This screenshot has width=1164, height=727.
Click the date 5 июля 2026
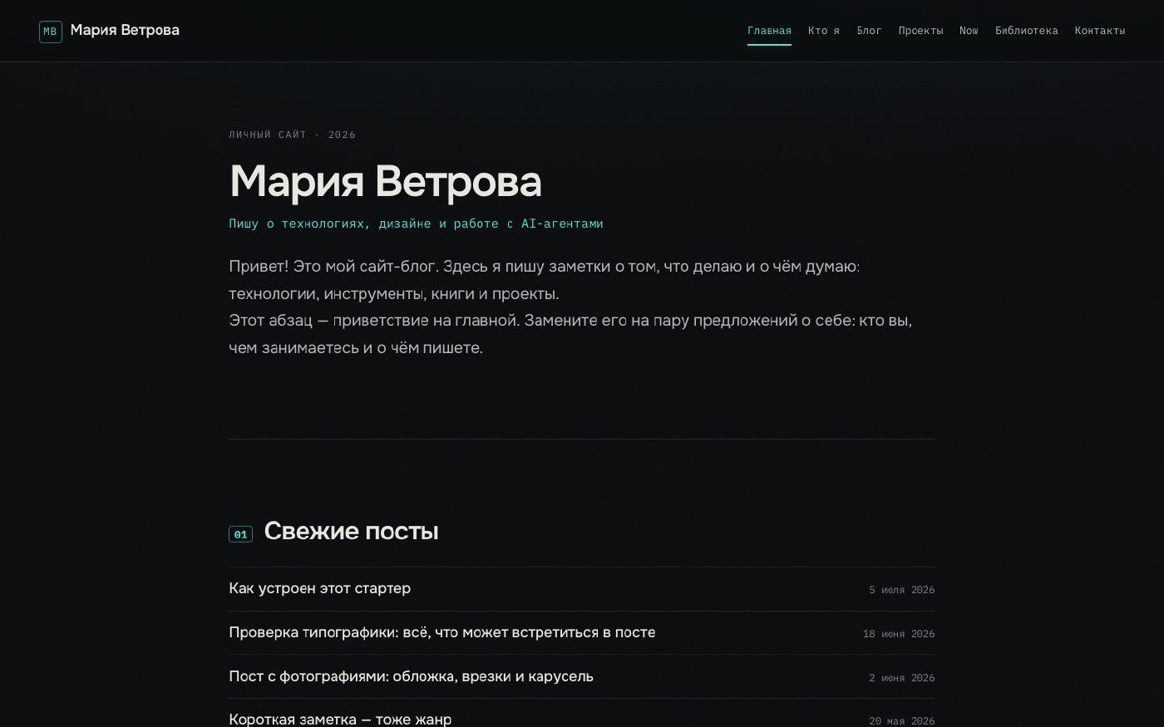pyautogui.click(x=902, y=590)
